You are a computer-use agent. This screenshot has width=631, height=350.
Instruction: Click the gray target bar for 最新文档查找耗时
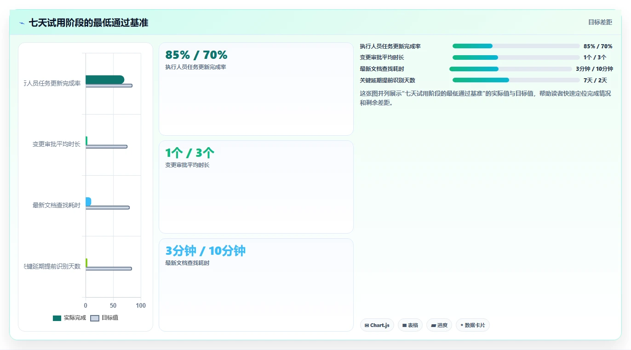click(108, 207)
